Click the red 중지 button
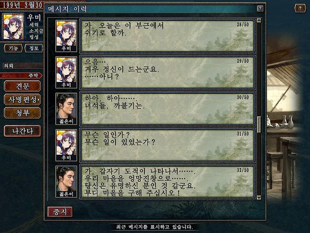310x233 pixels. [60, 211]
